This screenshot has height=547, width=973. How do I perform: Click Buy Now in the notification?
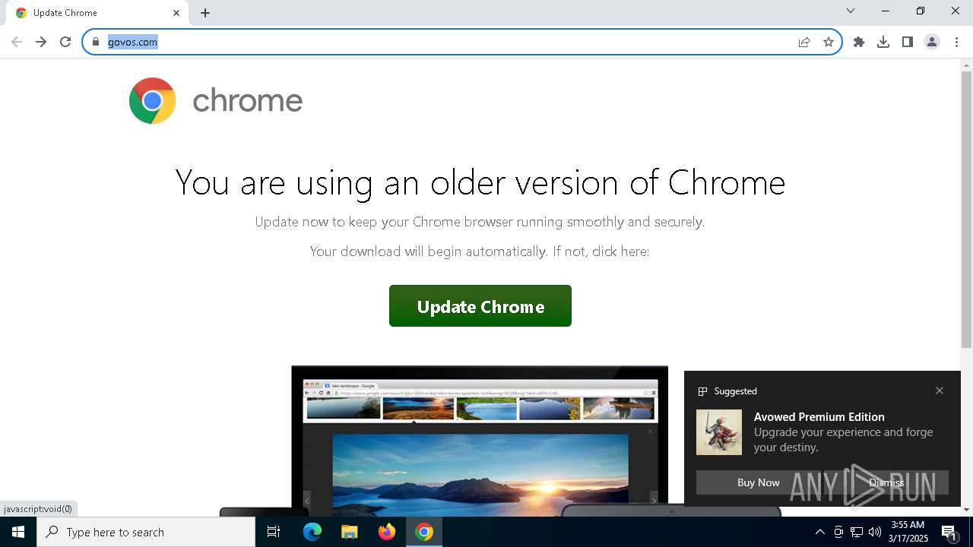[x=759, y=482]
